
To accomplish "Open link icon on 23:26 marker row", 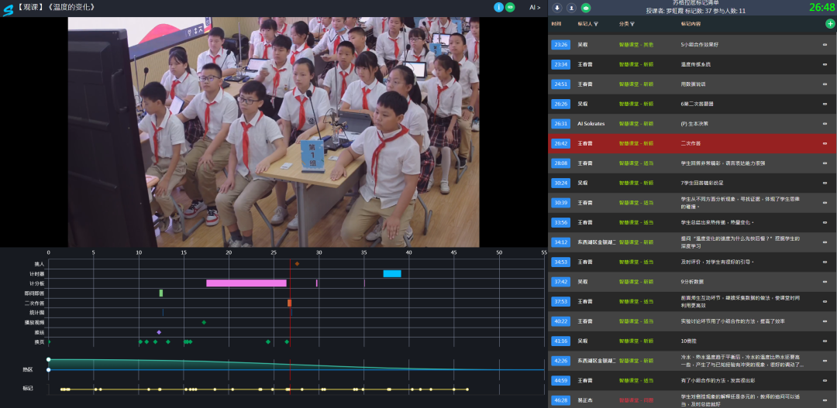I will tap(825, 45).
